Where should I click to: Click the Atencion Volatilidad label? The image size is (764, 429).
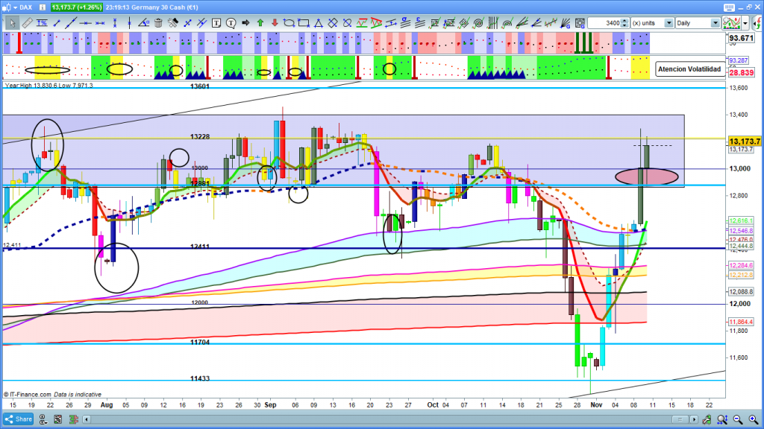click(x=689, y=69)
